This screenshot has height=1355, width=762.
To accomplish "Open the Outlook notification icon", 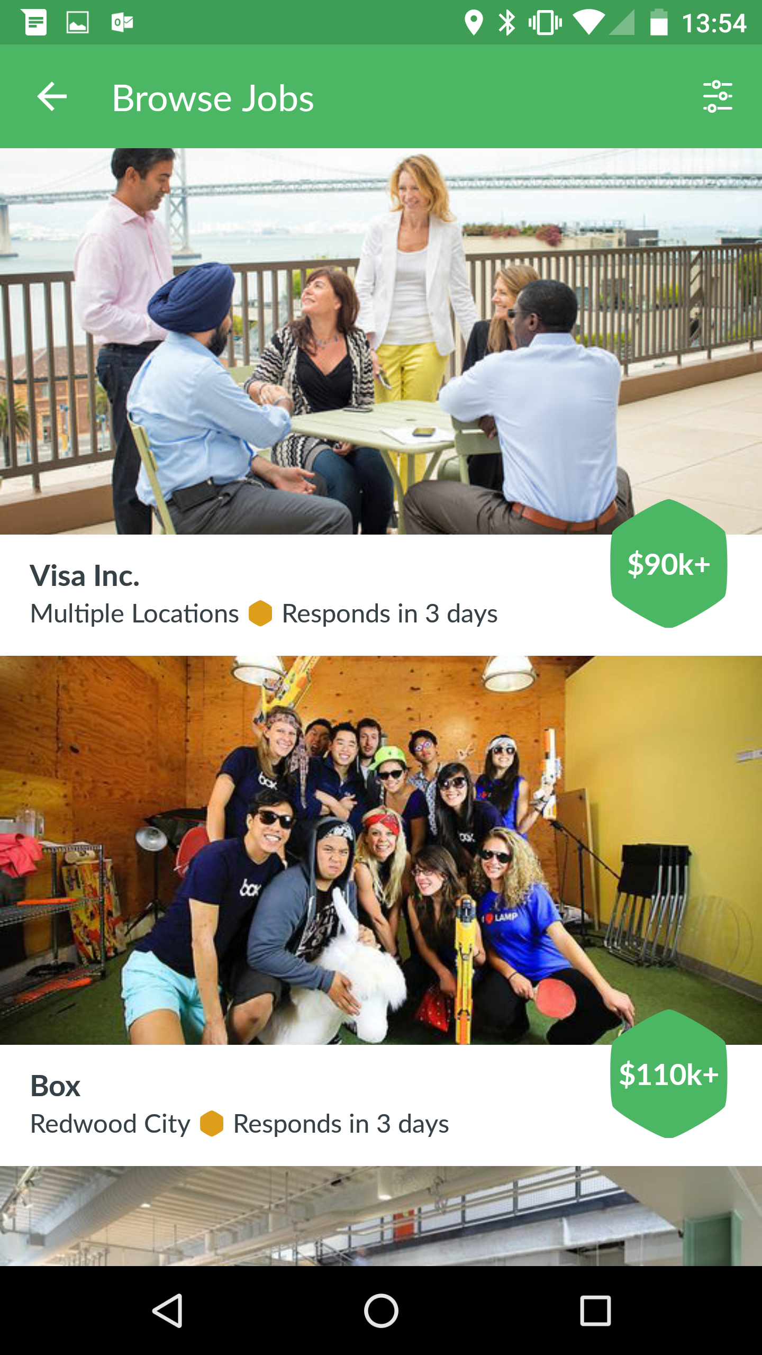I will (122, 23).
